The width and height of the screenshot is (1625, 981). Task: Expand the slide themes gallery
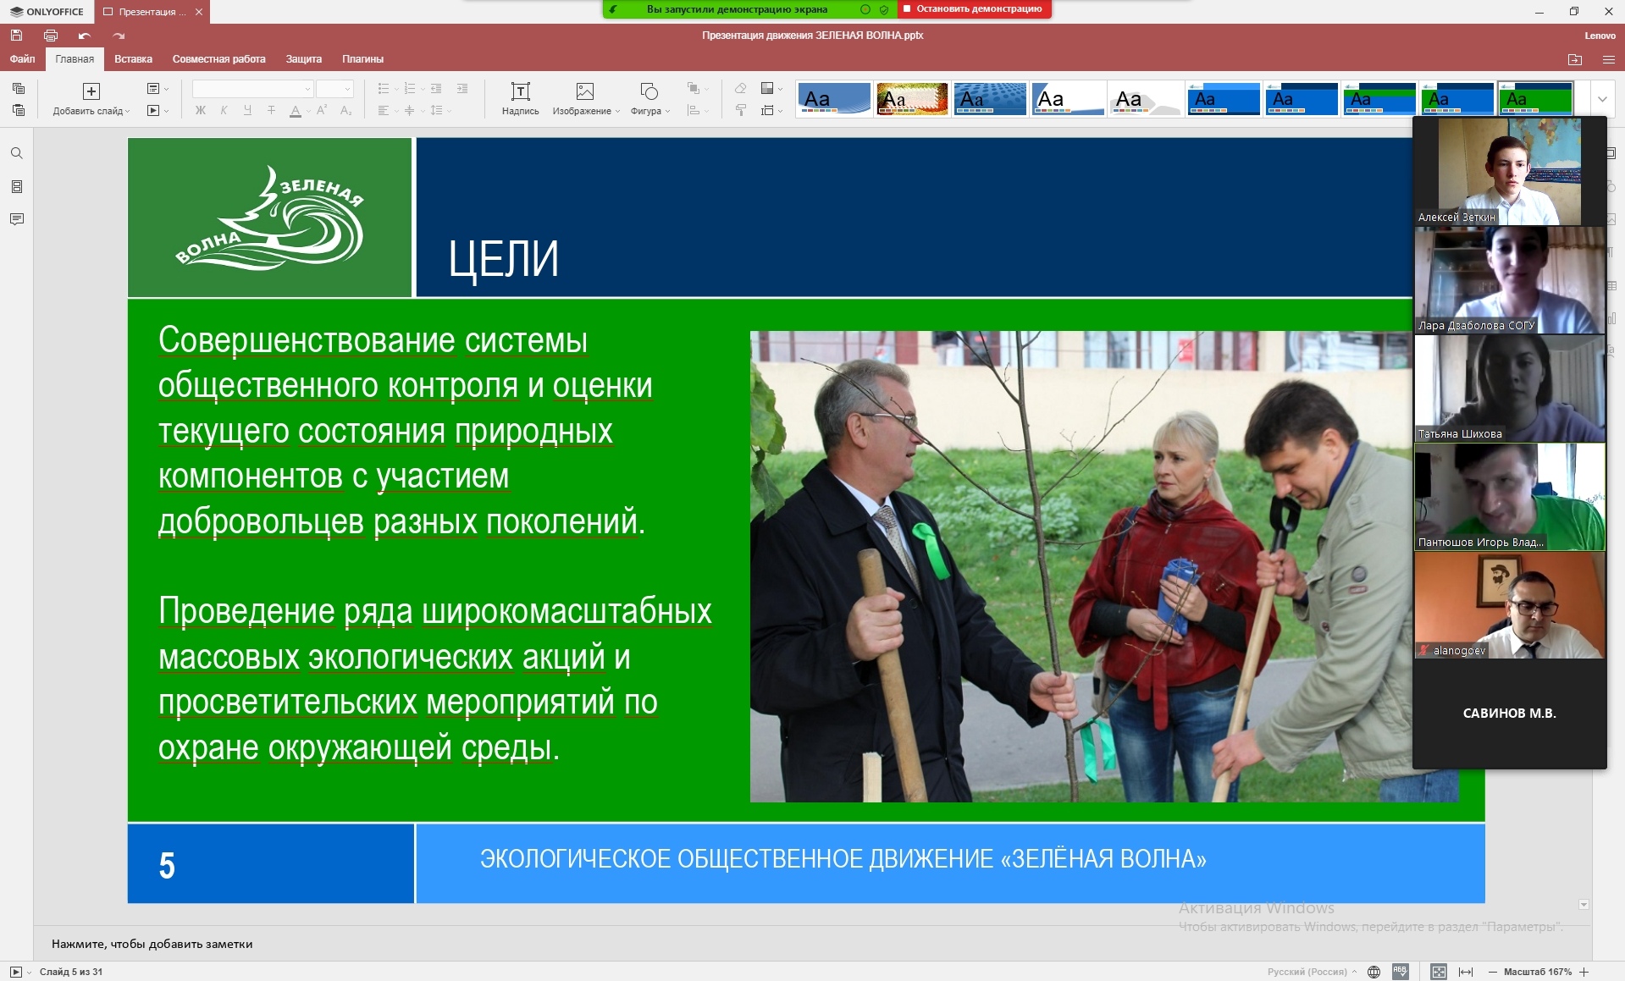(x=1602, y=99)
